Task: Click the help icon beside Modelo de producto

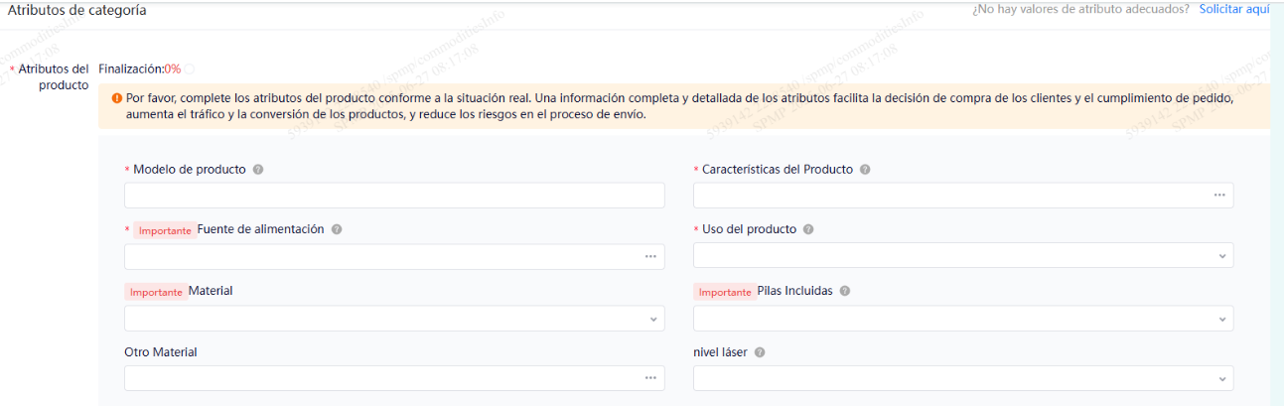Action: click(x=258, y=170)
